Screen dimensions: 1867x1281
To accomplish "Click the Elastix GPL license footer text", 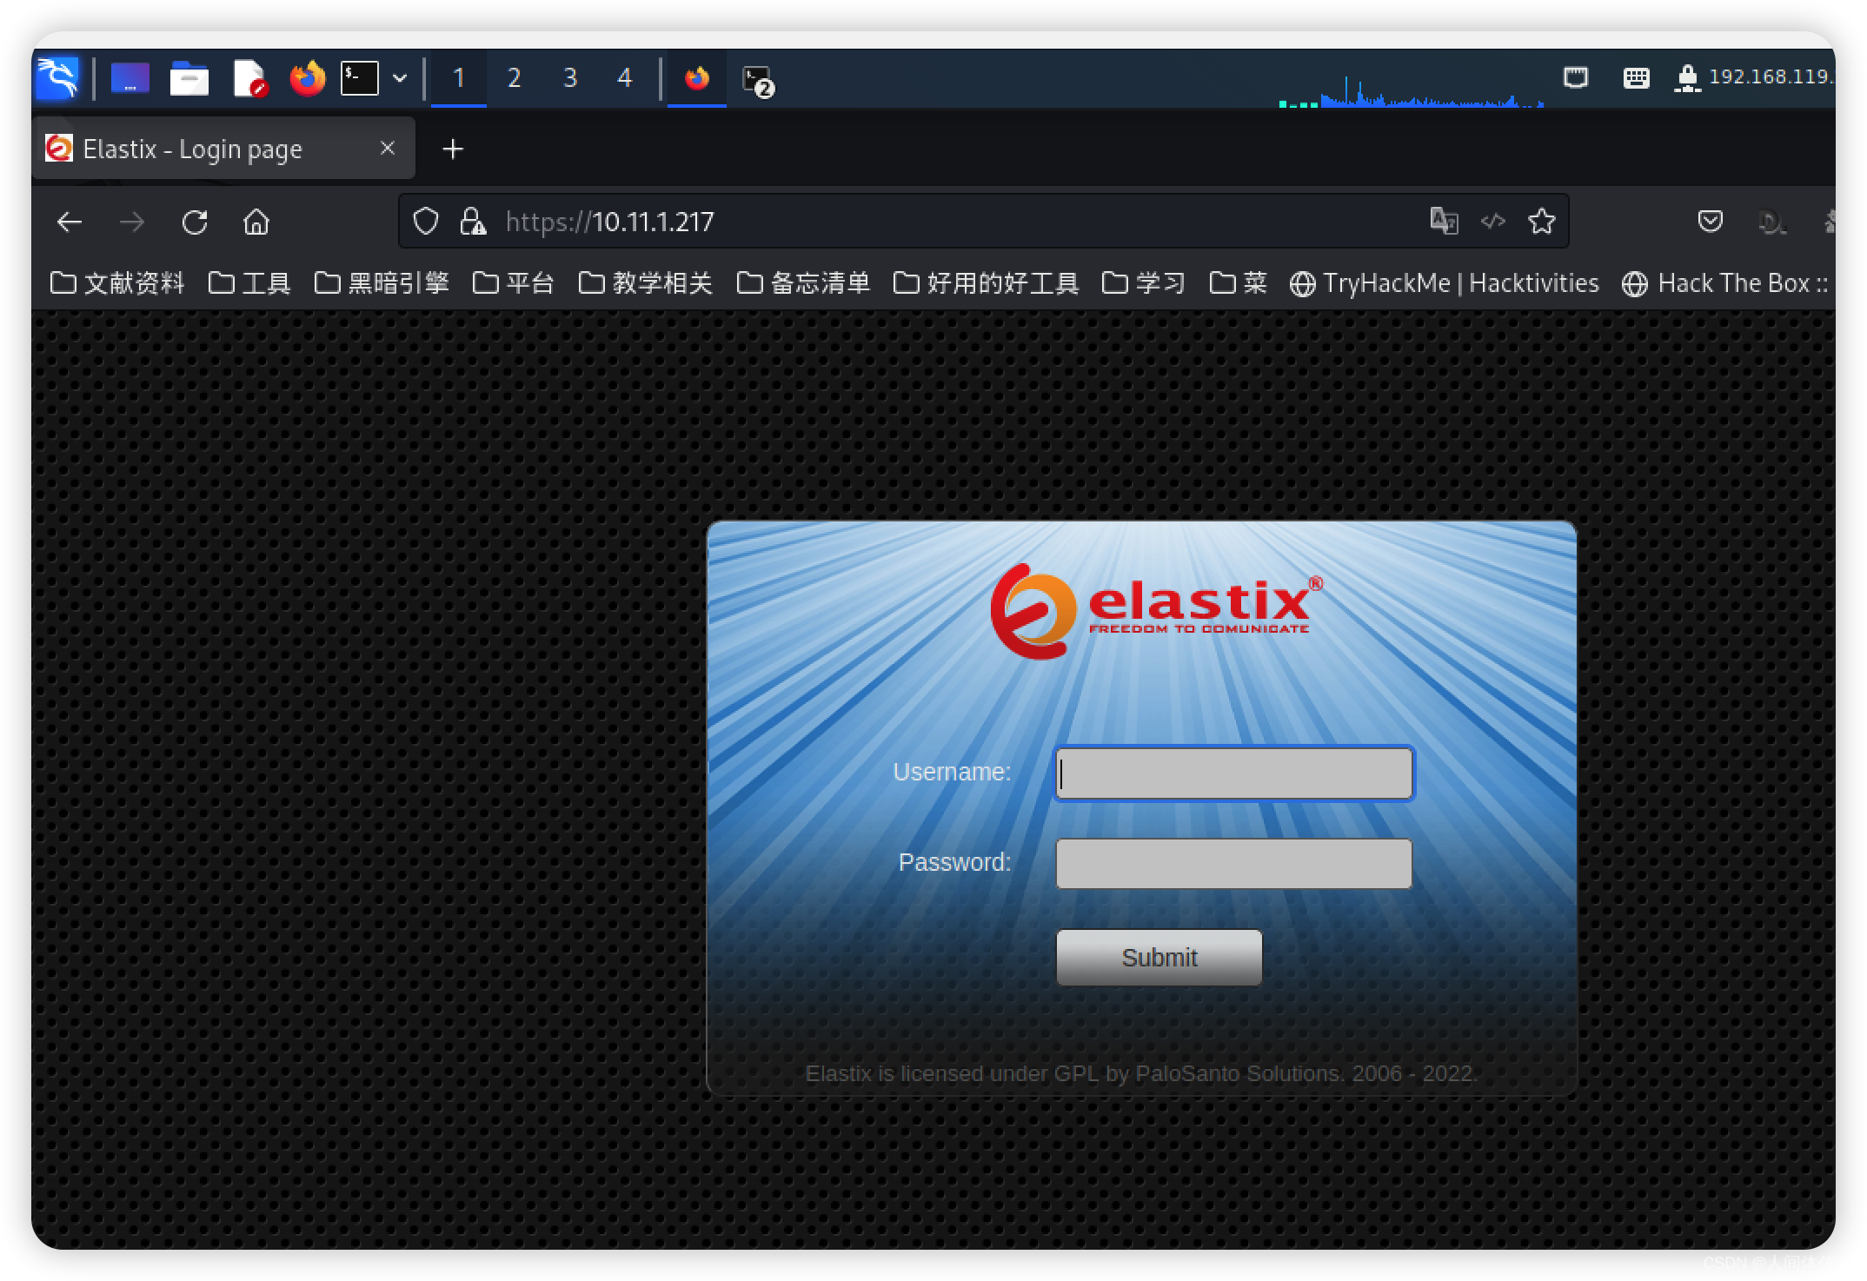I will pos(1141,1074).
